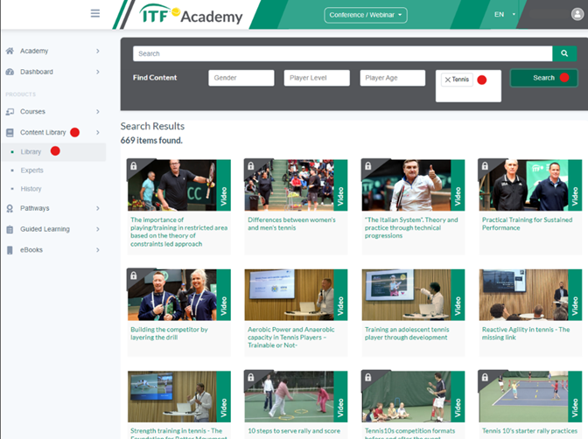Open the Player Age filter dropdown
Viewport: 588px width, 439px height.
click(x=393, y=78)
